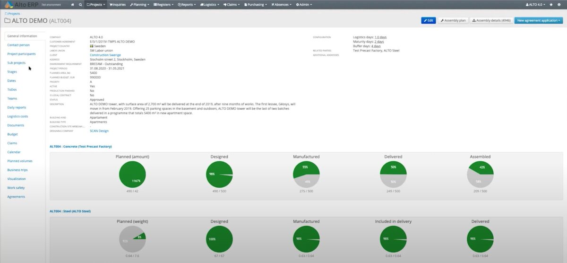The width and height of the screenshot is (567, 263).
Task: Open the Dates section
Action: [12, 80]
